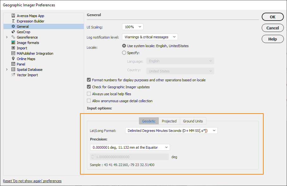This screenshot has height=186, width=287.
Task: Open the UI Scaling dropdown
Action: (133, 27)
